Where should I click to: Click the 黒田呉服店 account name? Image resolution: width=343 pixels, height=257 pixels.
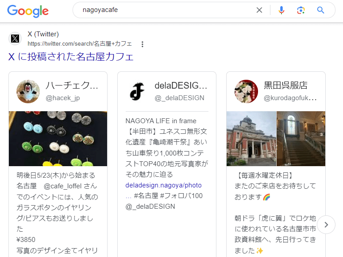click(x=285, y=86)
